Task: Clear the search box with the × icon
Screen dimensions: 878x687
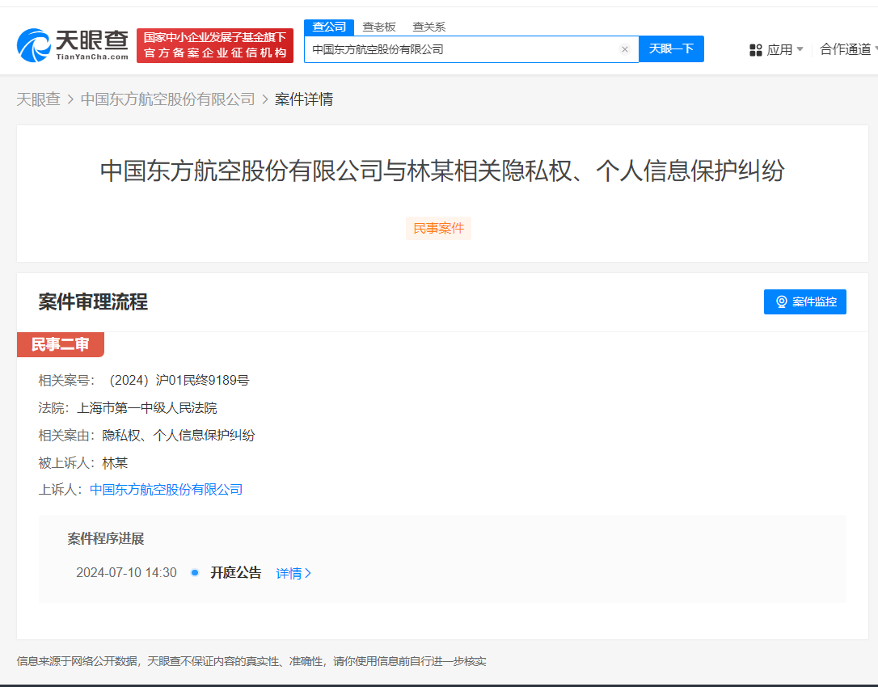Action: [x=625, y=49]
